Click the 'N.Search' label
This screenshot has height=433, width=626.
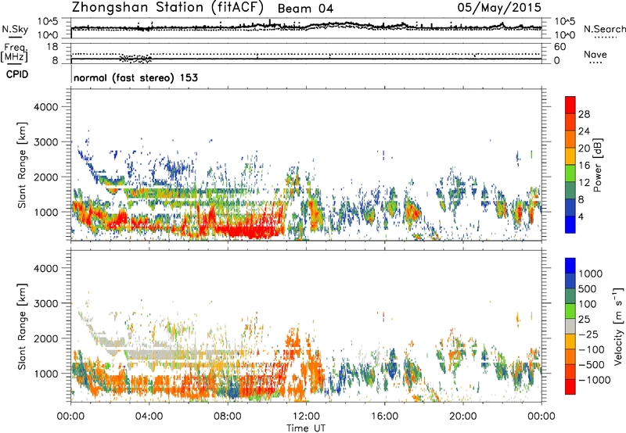pyautogui.click(x=604, y=29)
